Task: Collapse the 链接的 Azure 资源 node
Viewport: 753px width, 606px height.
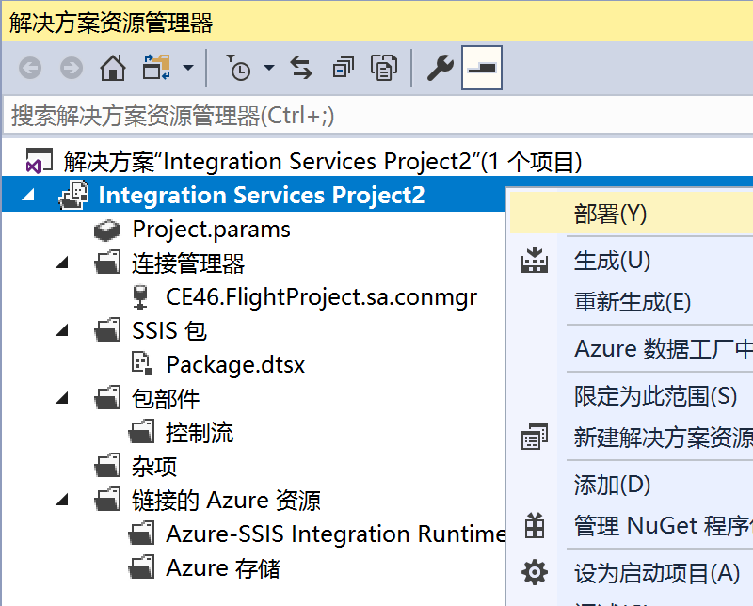Action: 63,501
